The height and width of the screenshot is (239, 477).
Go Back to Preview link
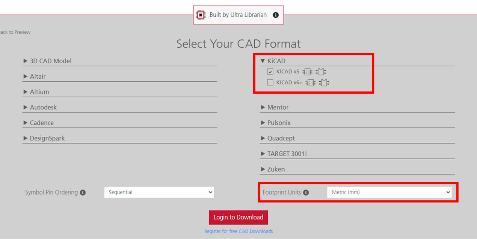tap(15, 32)
